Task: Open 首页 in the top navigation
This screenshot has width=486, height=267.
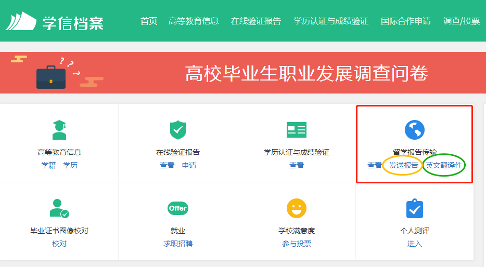Action: [149, 21]
